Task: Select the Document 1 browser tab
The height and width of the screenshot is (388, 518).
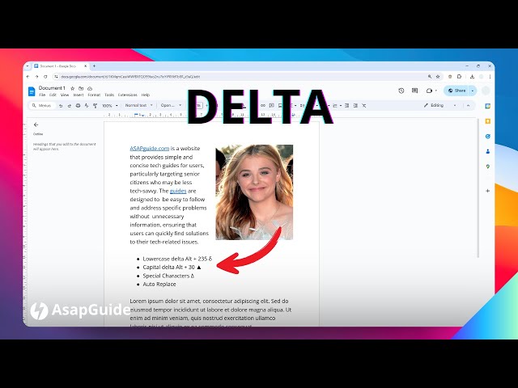Action: pos(61,66)
